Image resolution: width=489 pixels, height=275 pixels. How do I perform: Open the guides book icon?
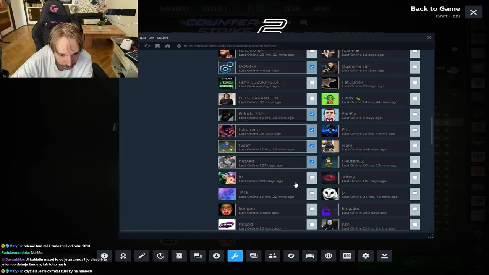pos(179,256)
